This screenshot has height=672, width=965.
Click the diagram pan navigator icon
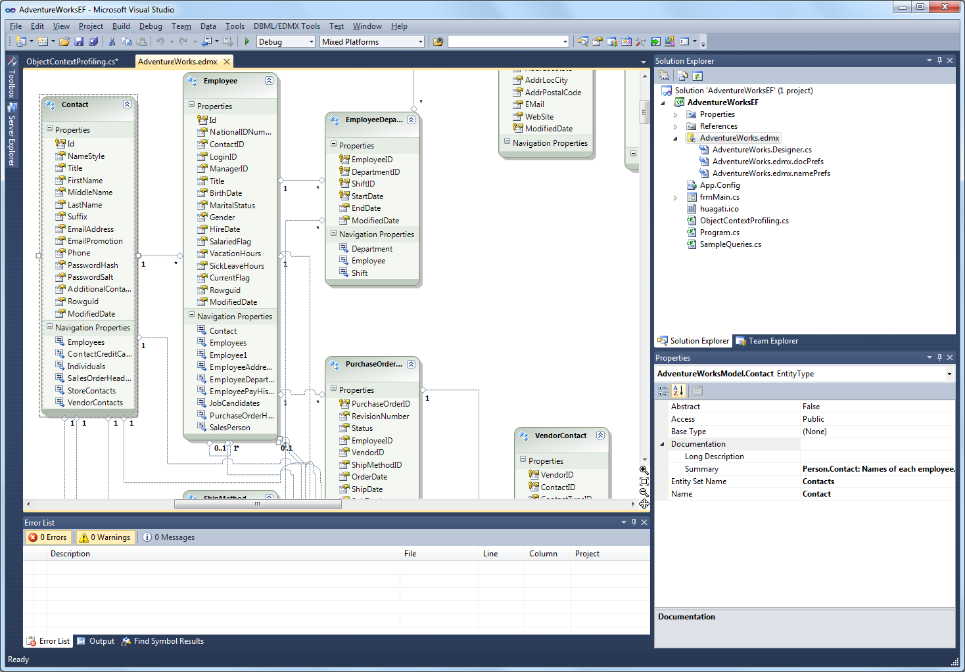pyautogui.click(x=644, y=504)
